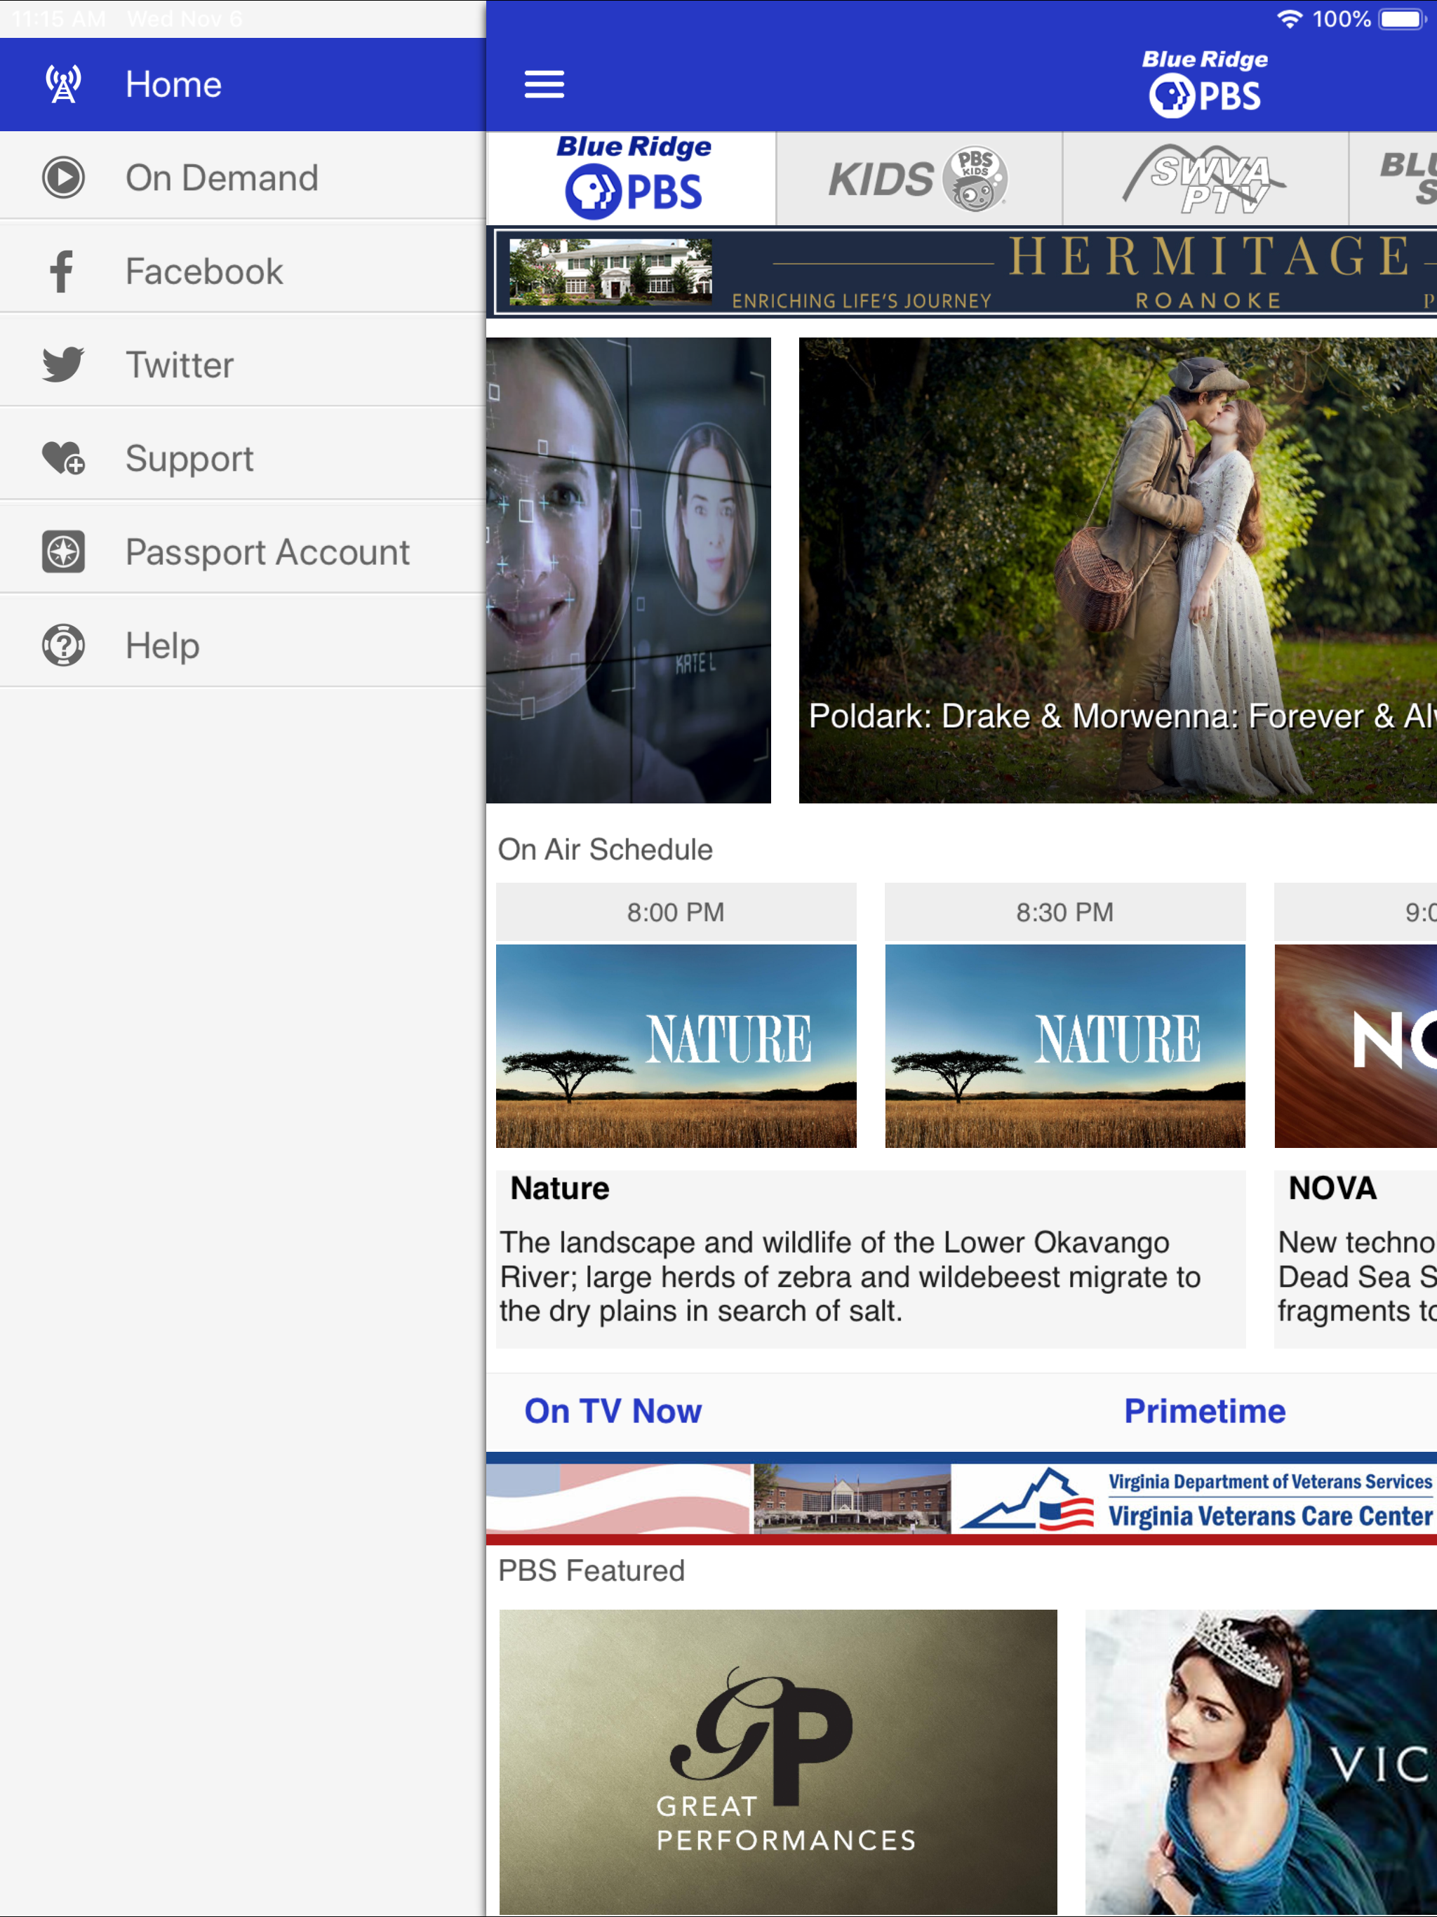Tap the Twitter bird icon
The image size is (1437, 1917).
(63, 365)
